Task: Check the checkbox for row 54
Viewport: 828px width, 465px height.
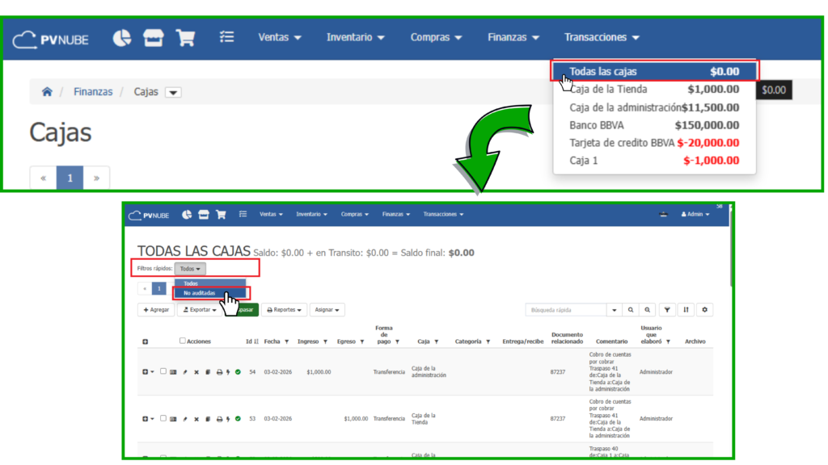Action: (x=163, y=371)
